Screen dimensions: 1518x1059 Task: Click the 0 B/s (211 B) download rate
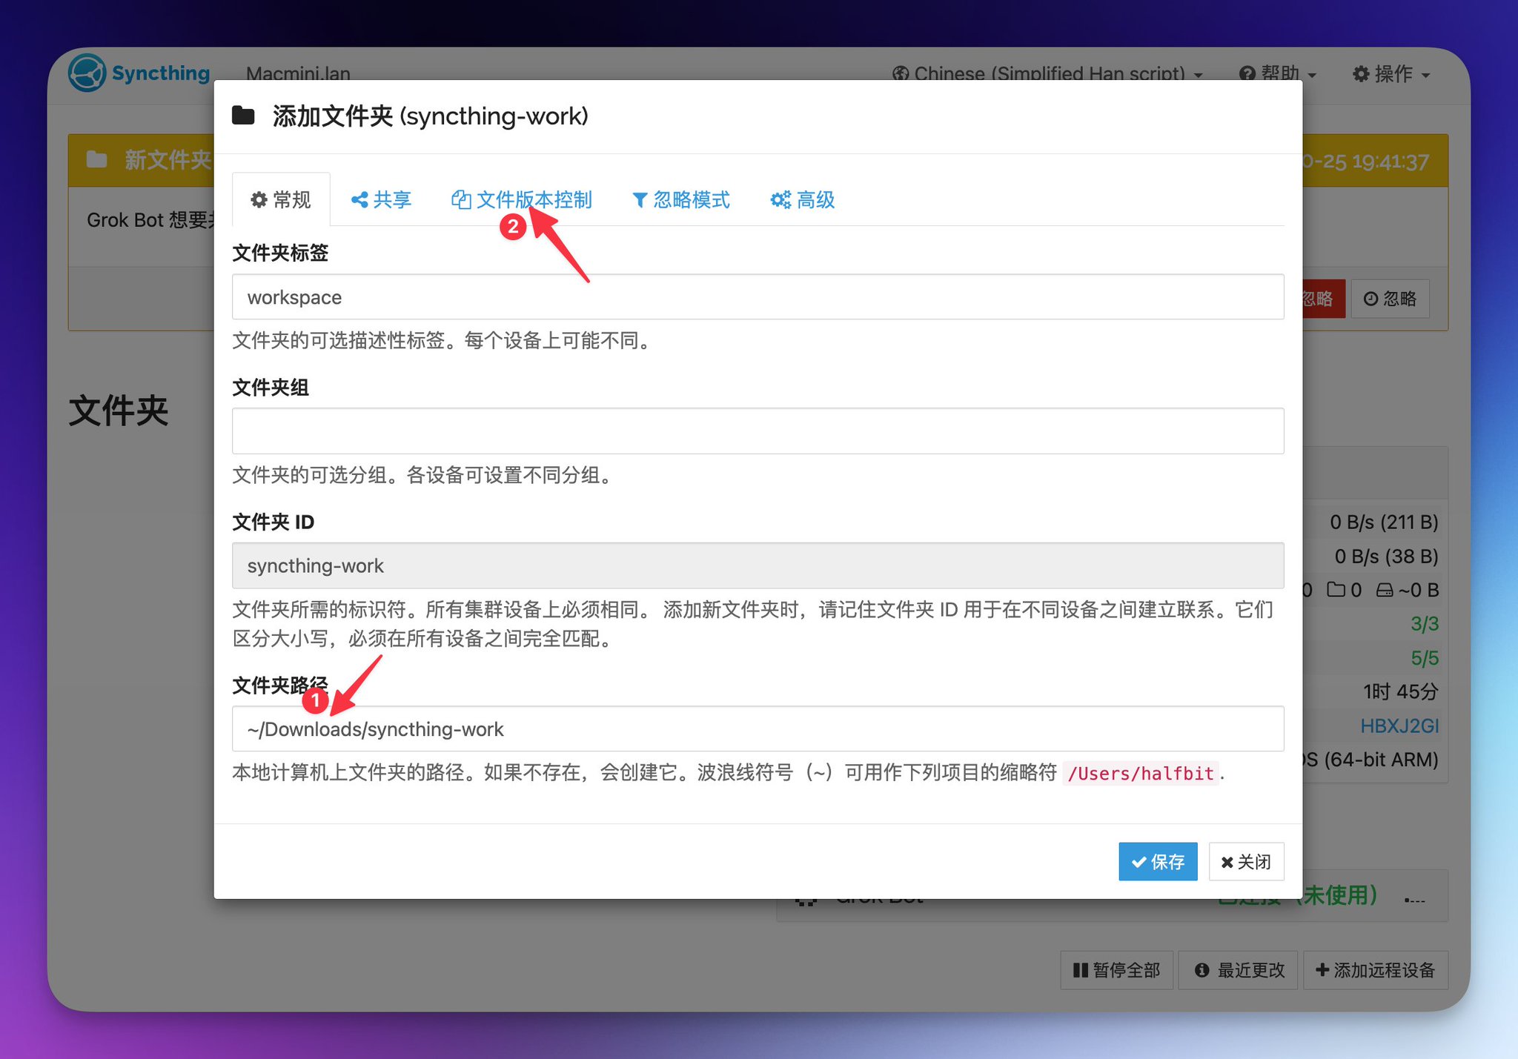point(1383,522)
